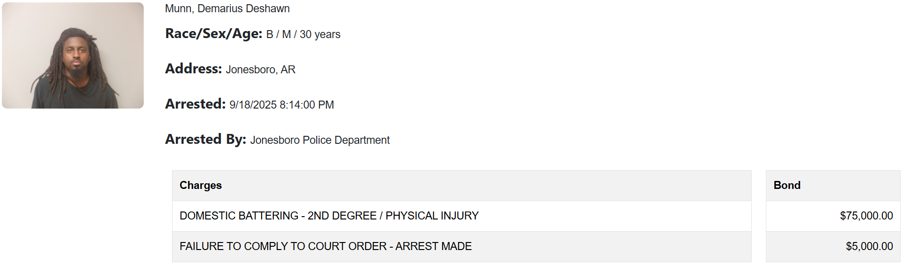Select the Domestic Battering 2nd Degree charge row
The width and height of the screenshot is (903, 266).
tap(461, 216)
